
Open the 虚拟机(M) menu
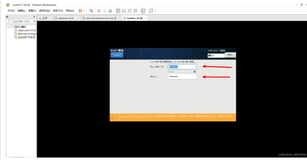[x=44, y=11]
